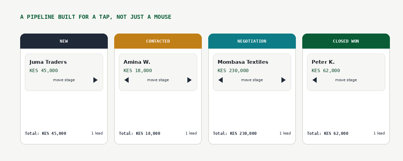This screenshot has width=403, height=161.
Task: Select the New column header
Action: click(x=64, y=41)
